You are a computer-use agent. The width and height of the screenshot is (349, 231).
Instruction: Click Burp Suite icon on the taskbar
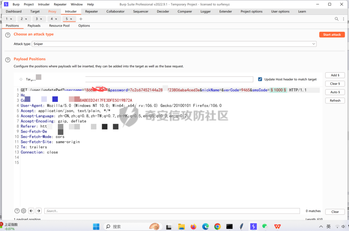(253, 226)
